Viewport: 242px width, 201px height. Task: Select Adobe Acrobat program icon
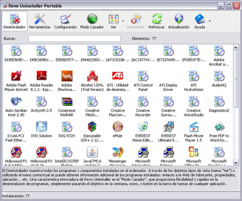coord(219,51)
